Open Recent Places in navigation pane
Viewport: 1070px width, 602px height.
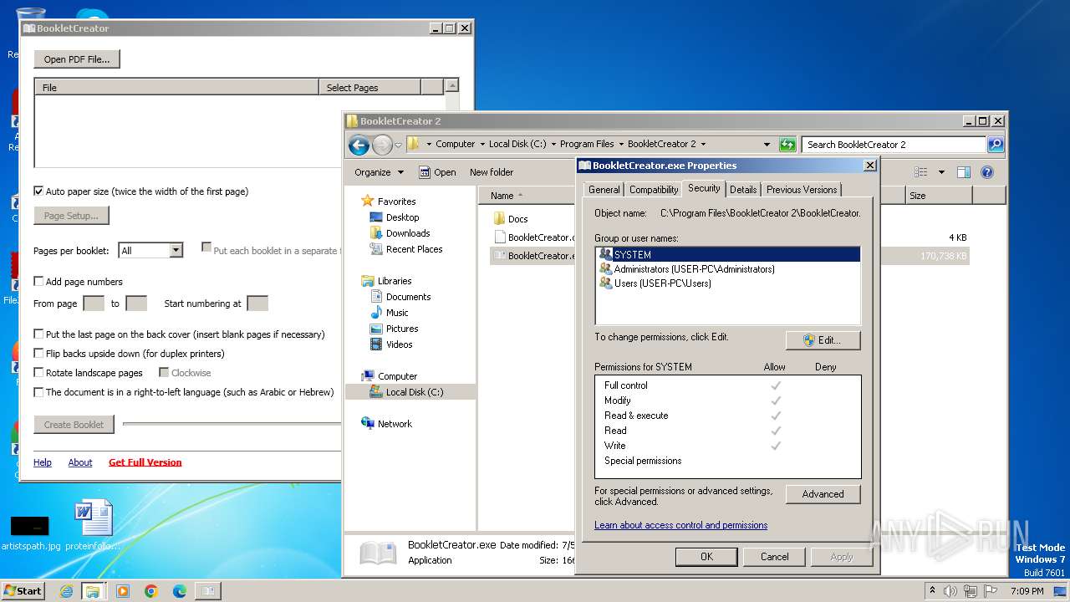[406, 249]
